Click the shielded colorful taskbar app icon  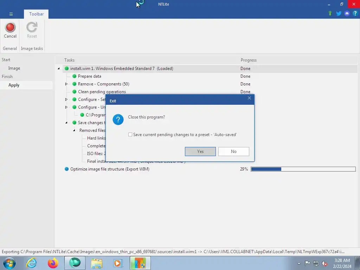(140, 263)
